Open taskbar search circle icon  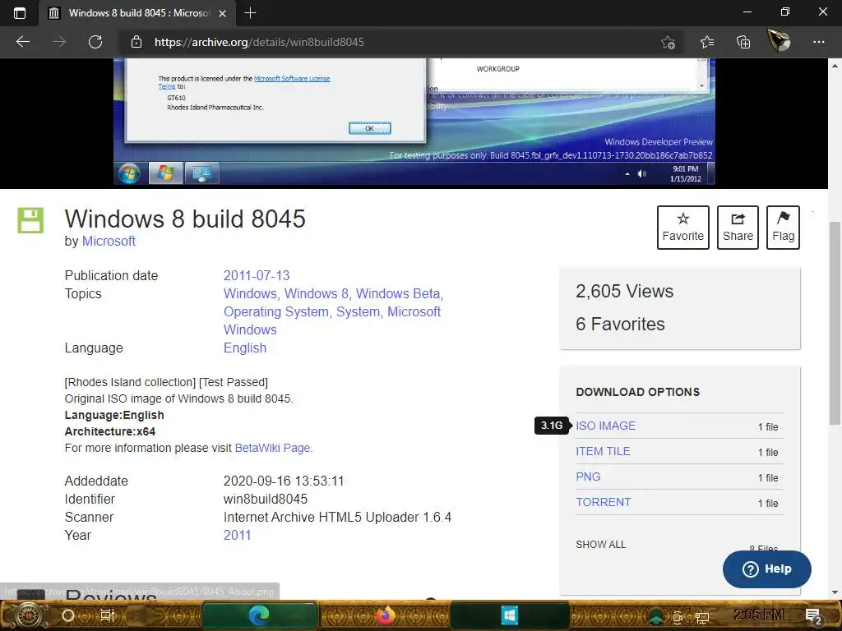(68, 615)
